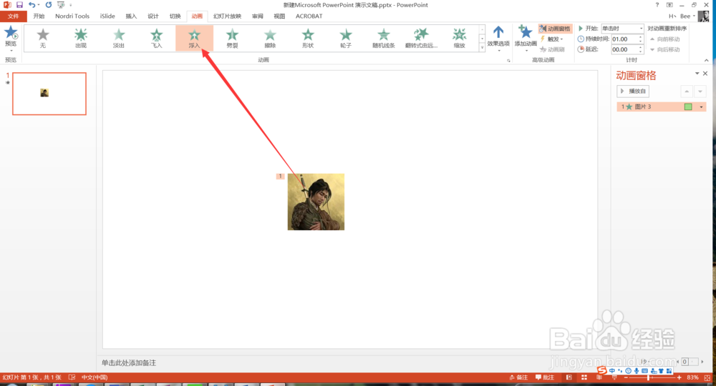
Task: Switch to the 插入 (Insert) tab
Action: [131, 16]
